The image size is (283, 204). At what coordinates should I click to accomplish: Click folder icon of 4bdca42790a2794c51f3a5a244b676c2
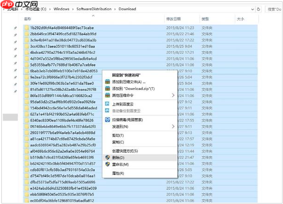click(x=26, y=52)
